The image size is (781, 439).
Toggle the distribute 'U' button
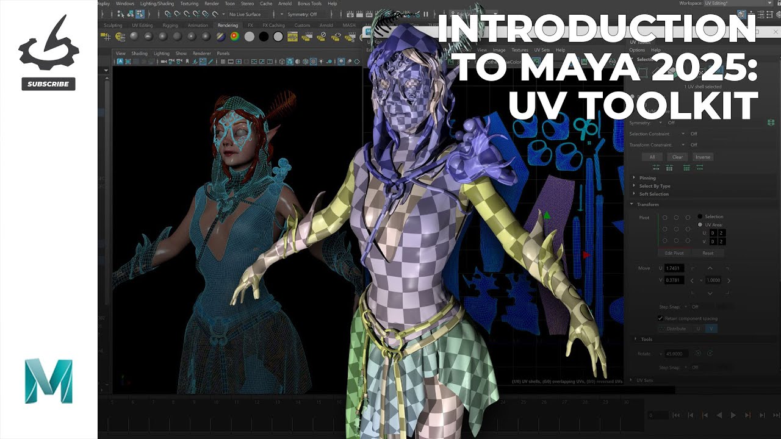[x=698, y=329]
